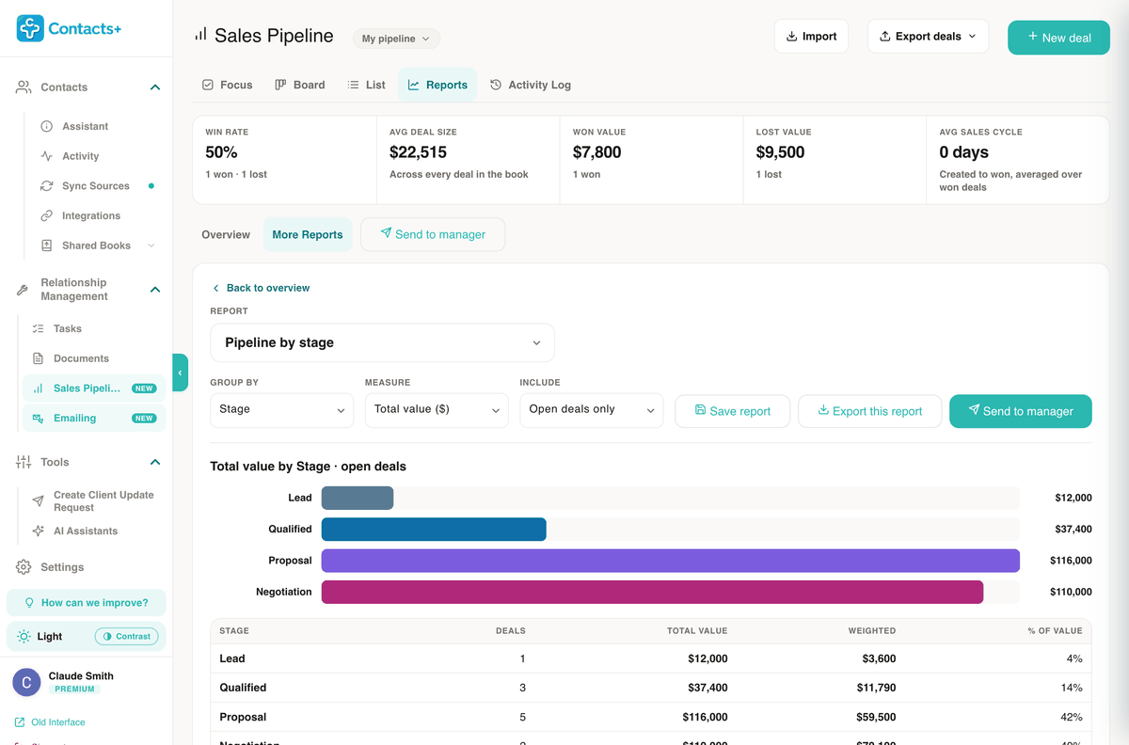Click the Shared Books icon
1129x745 pixels.
46,246
